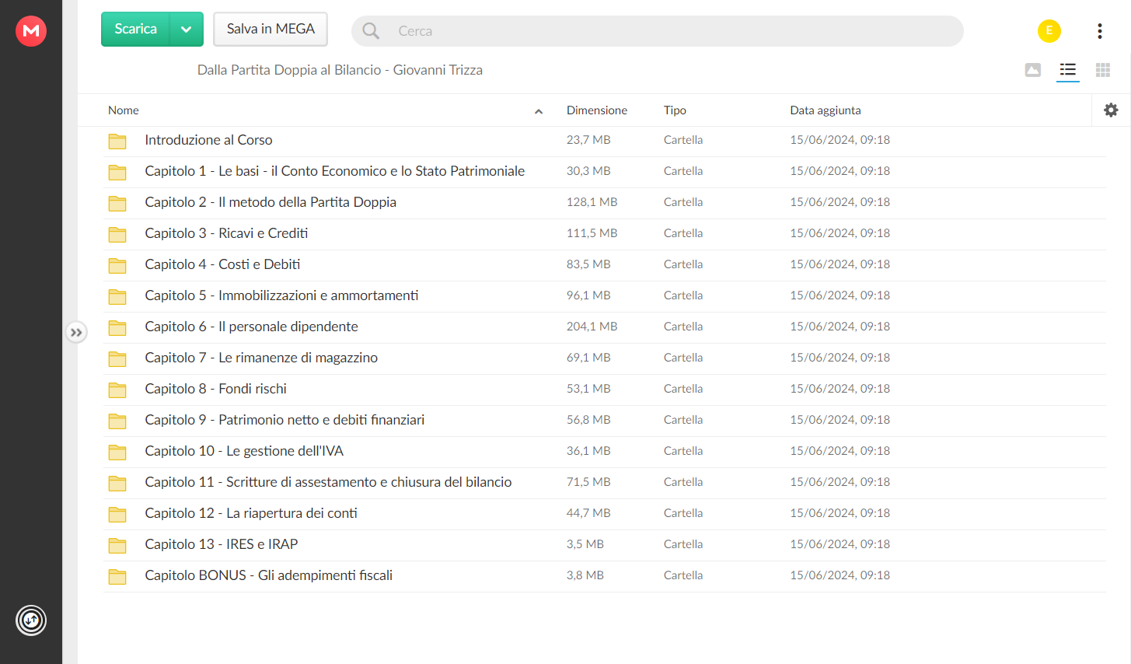Open 'Capitolo 9 - Patrimonio netto e debiti finanziari'
Image resolution: width=1131 pixels, height=664 pixels.
click(x=284, y=420)
